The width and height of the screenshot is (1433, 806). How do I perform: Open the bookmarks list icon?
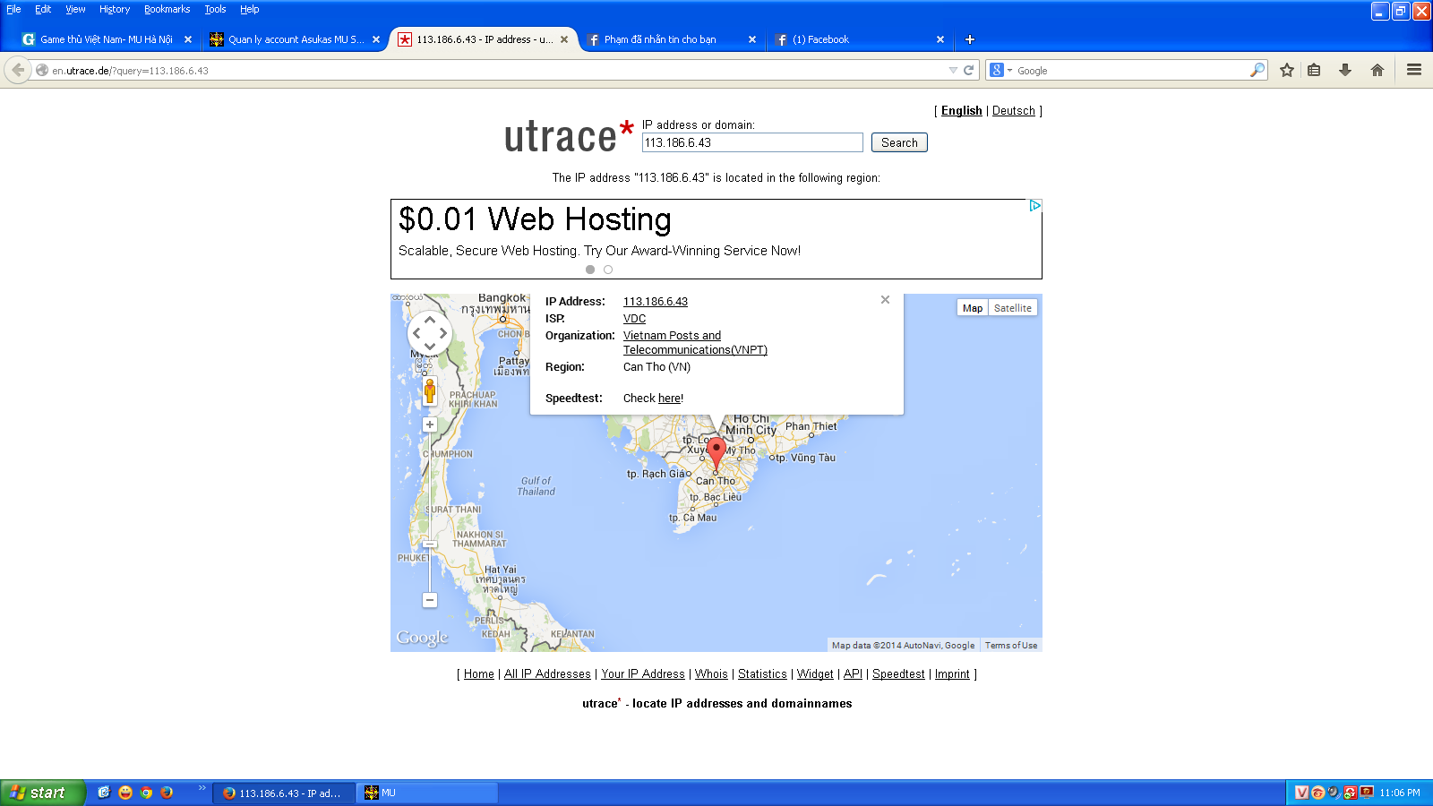(x=1314, y=70)
